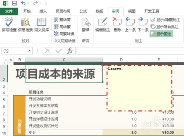The image size is (184, 136).
Task: Click the Name Box showing C2
Action: click(15, 51)
